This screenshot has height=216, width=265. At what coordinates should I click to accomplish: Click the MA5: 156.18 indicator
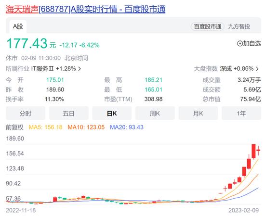coord(46,127)
